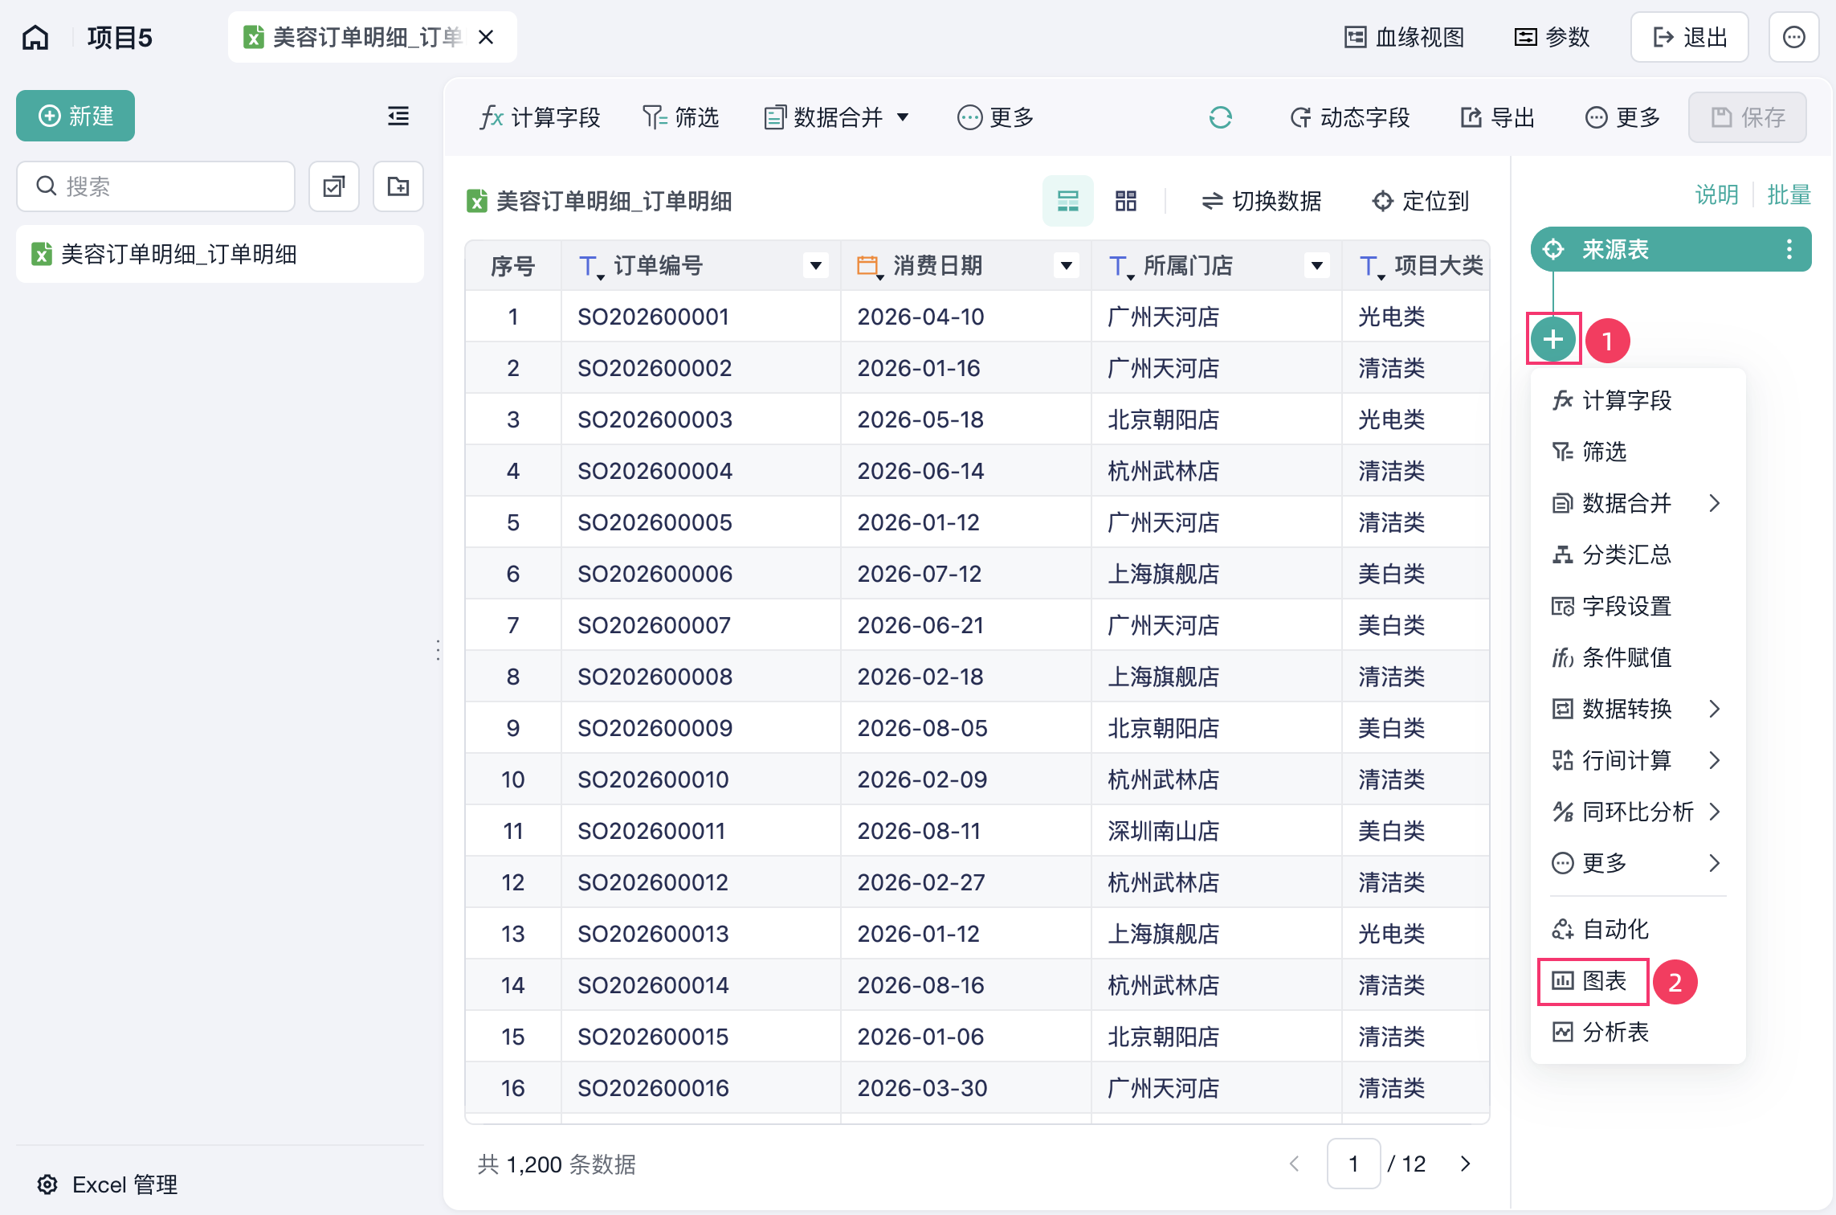1836x1215 pixels.
Task: Open the left 更多 toolbar menu
Action: 995,117
